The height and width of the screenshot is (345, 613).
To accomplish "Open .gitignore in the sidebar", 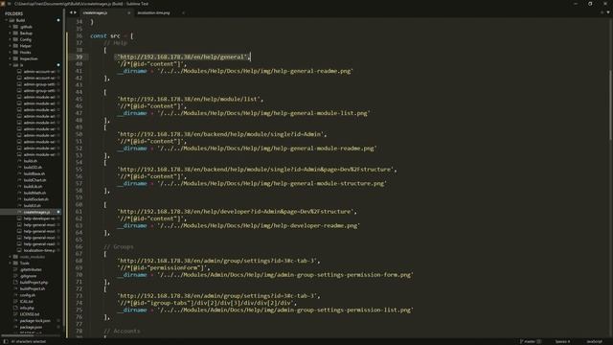I will pos(28,276).
